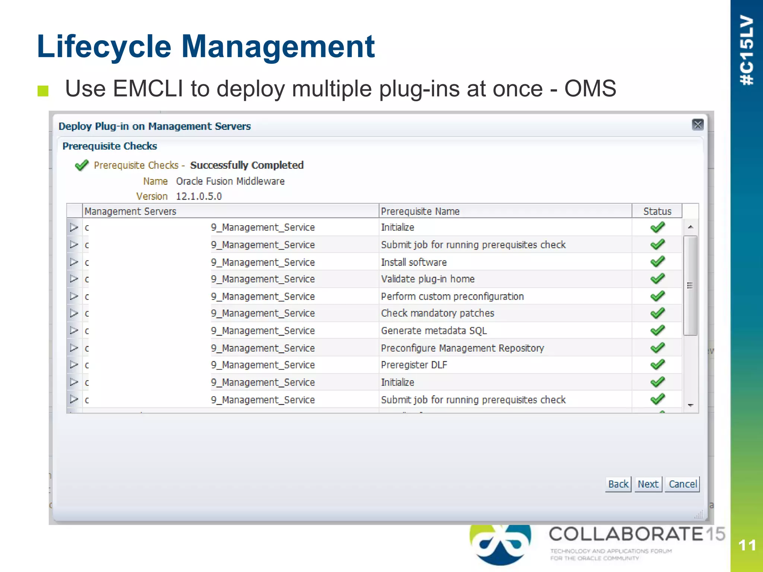Click the status checkmark for Install software
This screenshot has width=763, height=572.
pos(658,261)
